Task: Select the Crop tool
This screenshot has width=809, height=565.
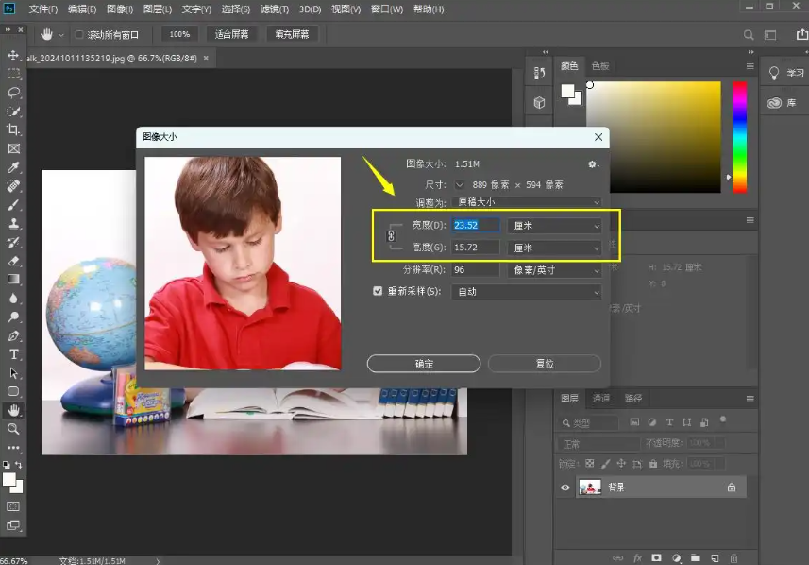Action: 14,129
